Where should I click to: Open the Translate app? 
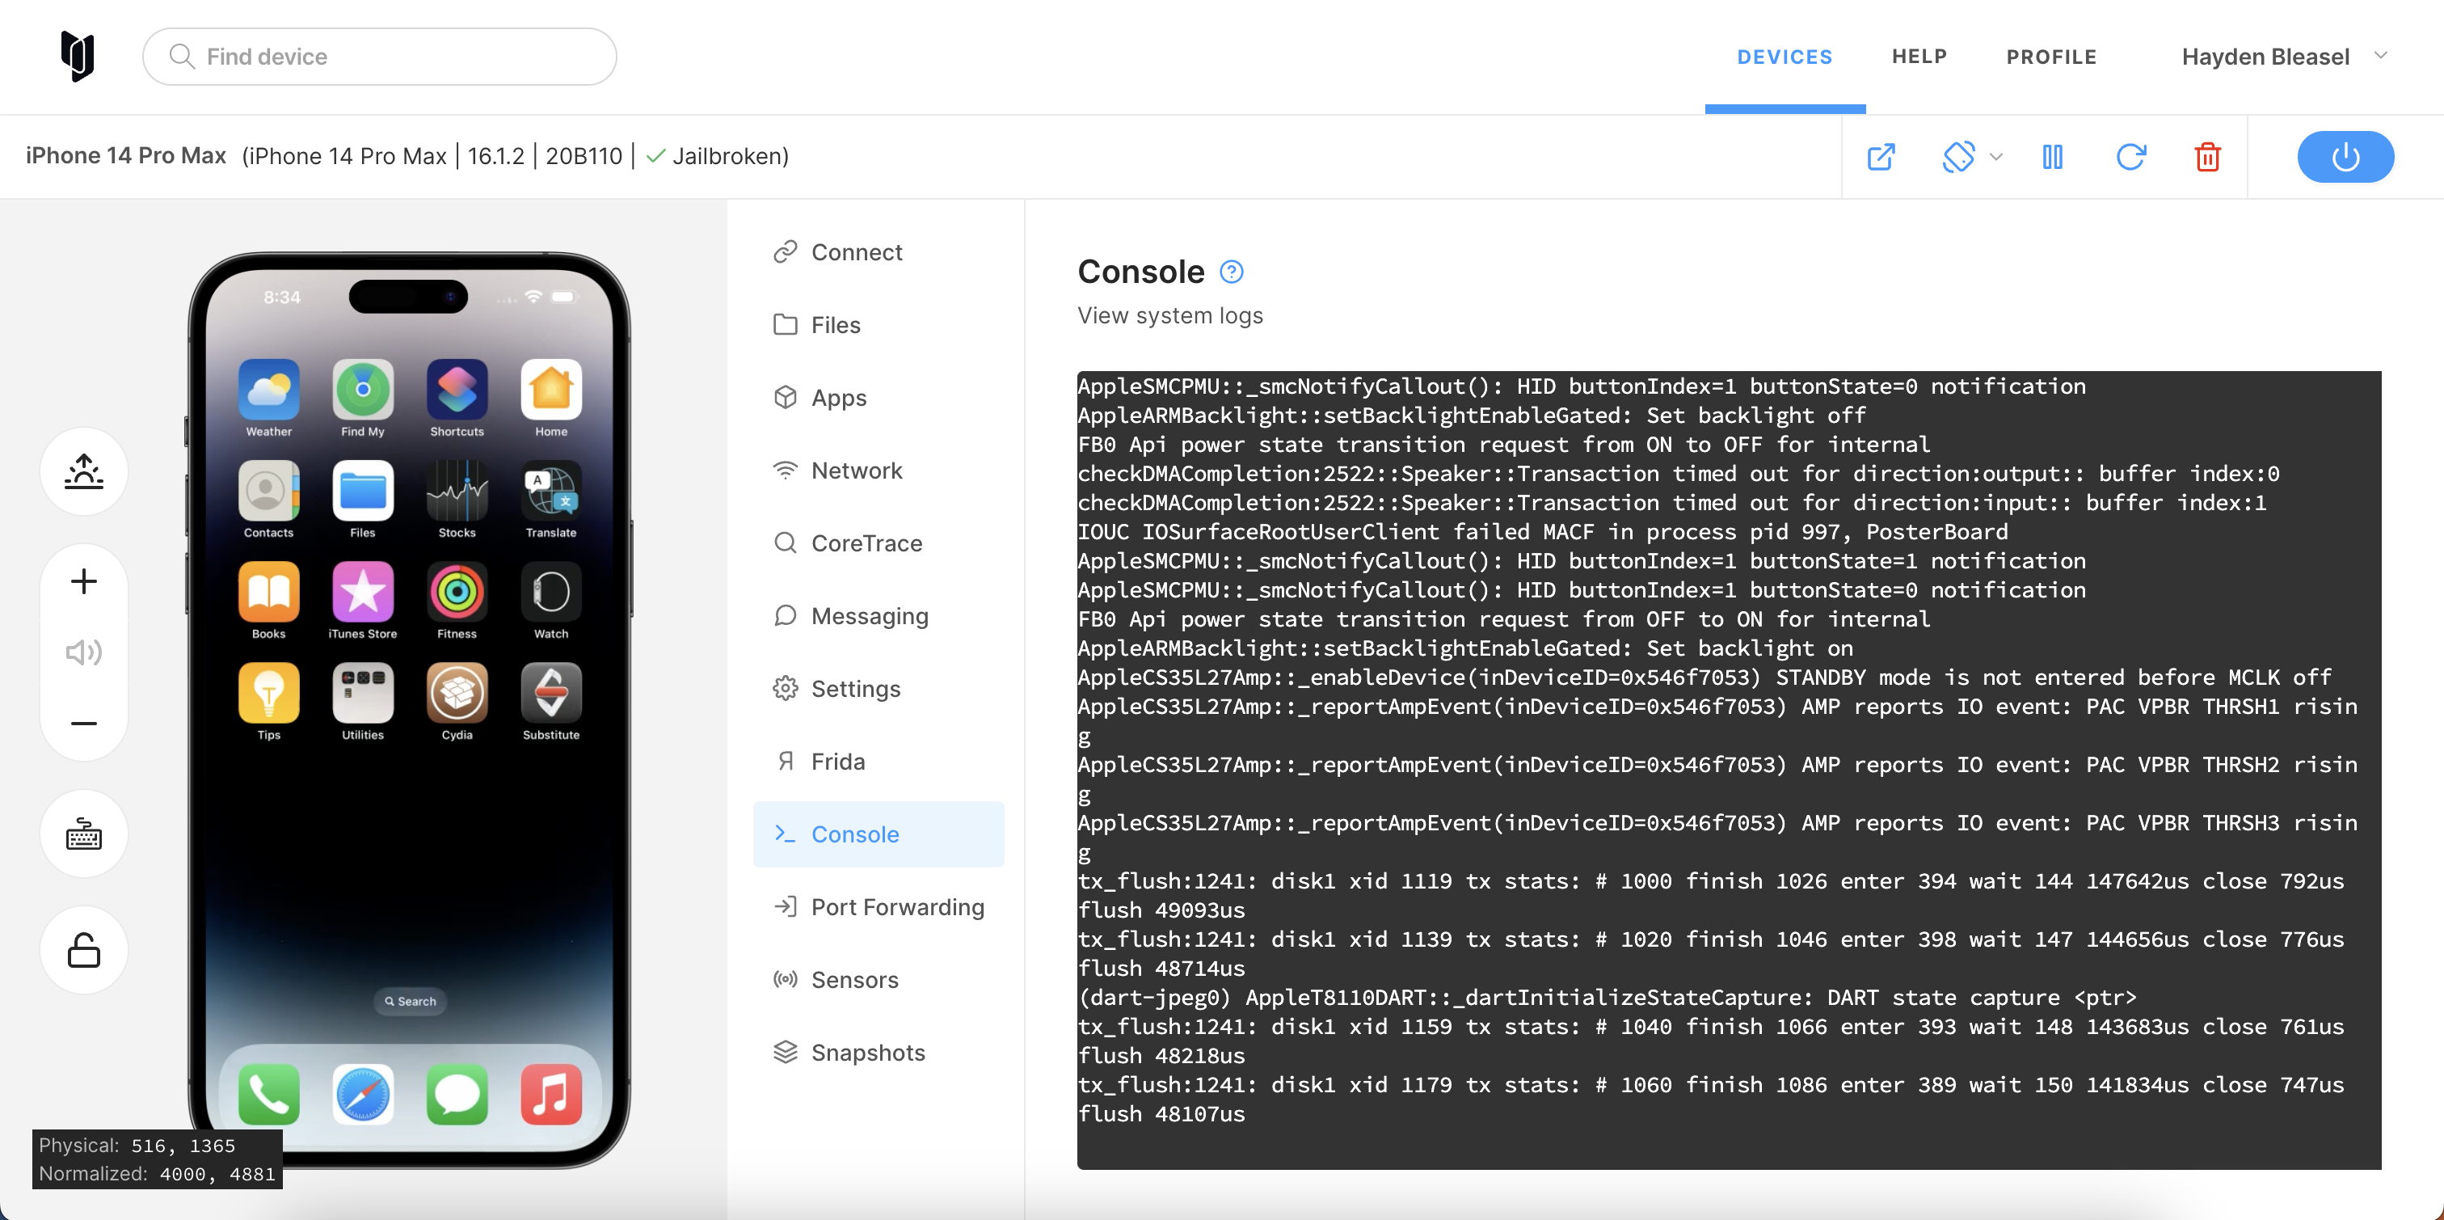coord(551,491)
